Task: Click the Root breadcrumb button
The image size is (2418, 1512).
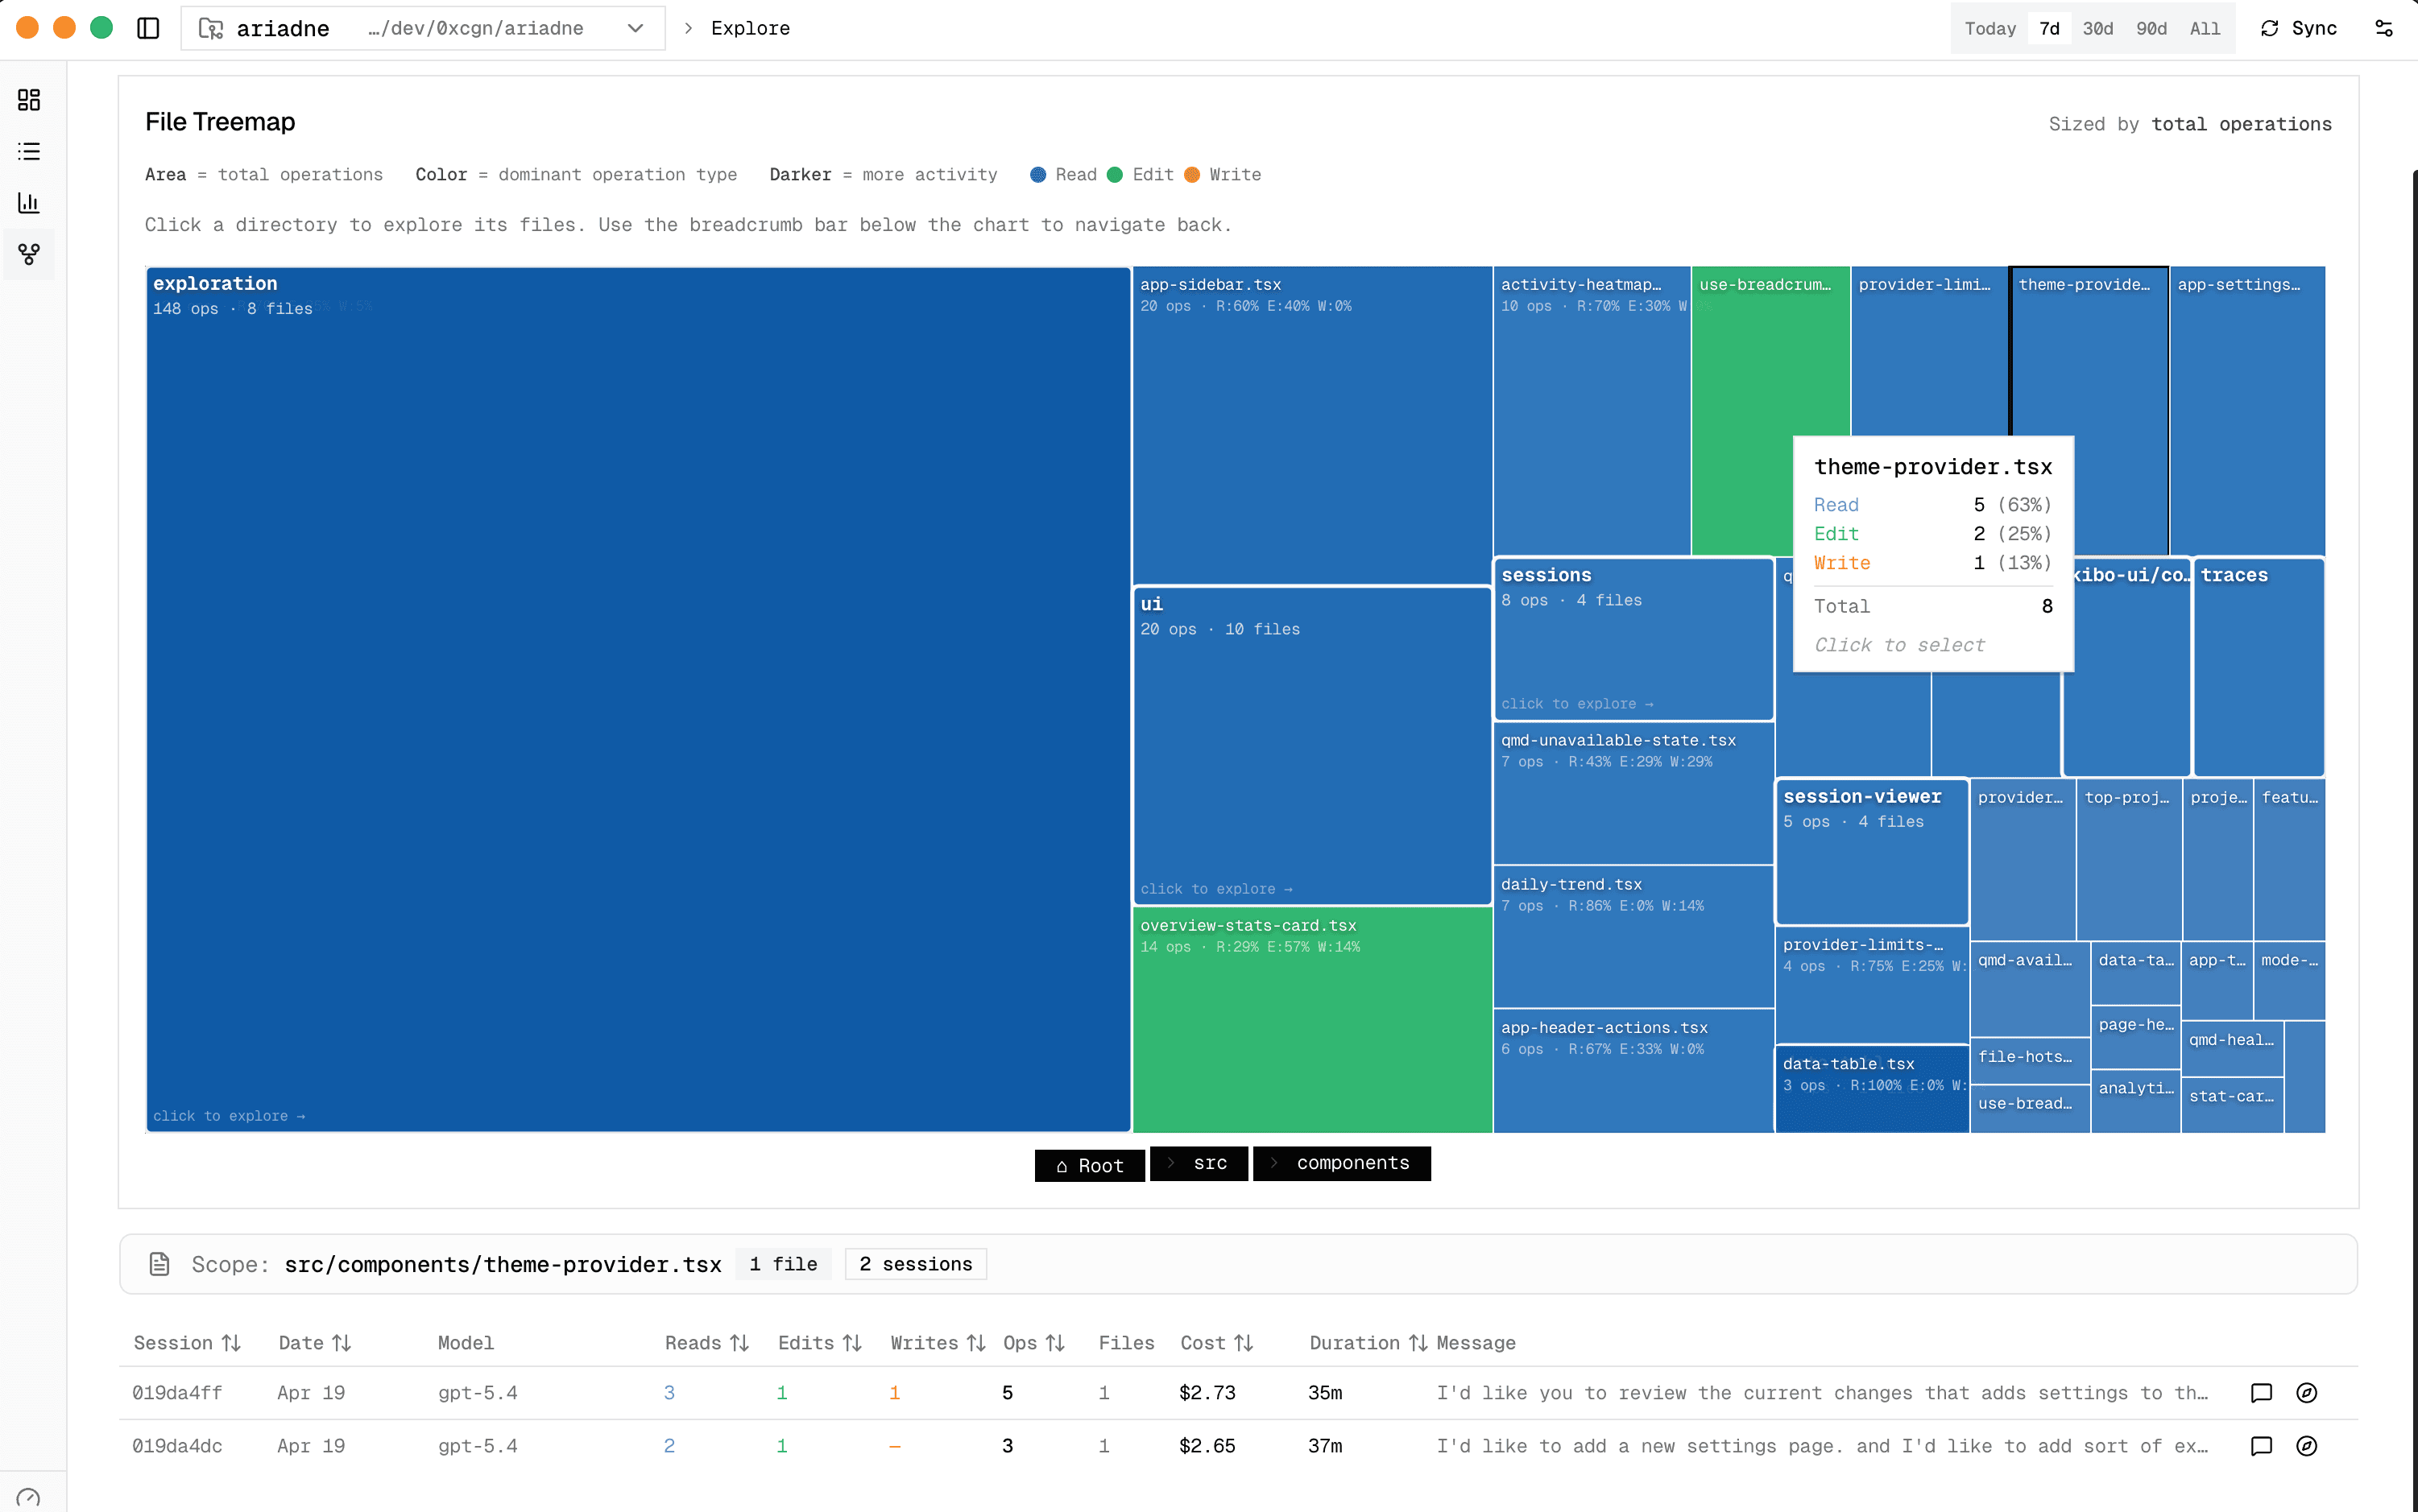Action: tap(1088, 1165)
